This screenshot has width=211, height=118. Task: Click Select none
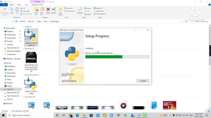(99, 11)
